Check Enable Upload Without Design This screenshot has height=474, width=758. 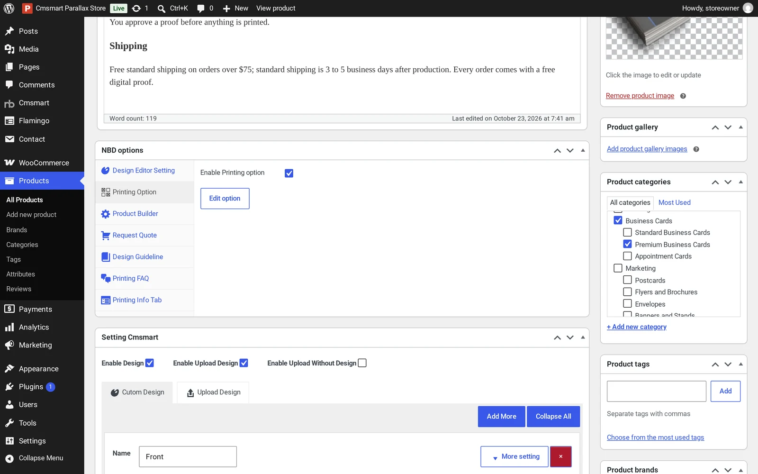(x=362, y=363)
